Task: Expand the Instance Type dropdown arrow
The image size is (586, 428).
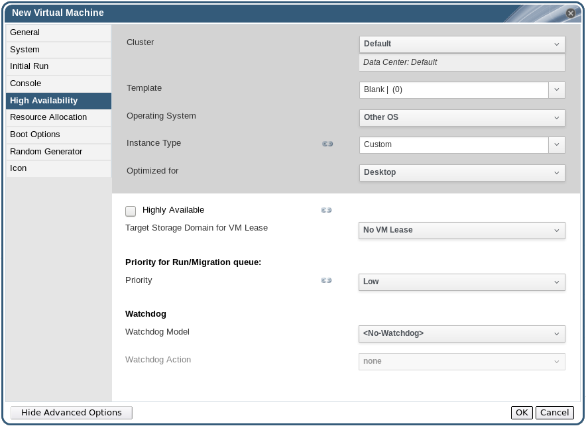Action: 557,144
